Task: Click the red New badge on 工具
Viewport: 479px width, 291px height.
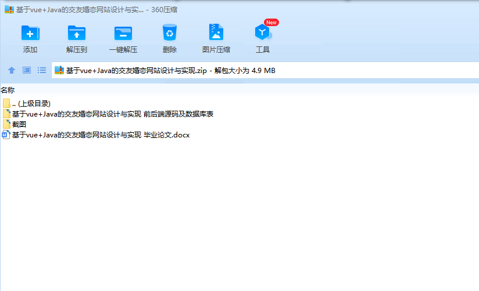Action: 271,22
